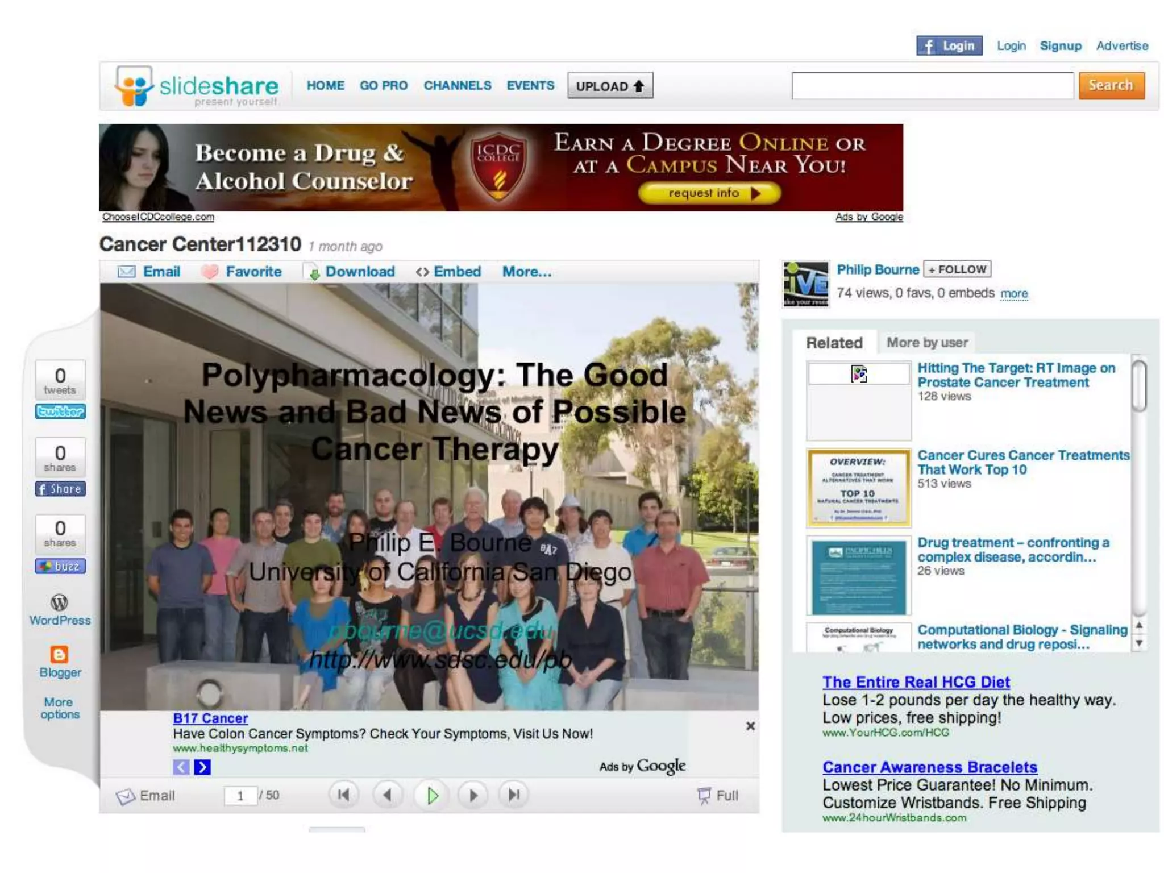
Task: Click the orange Search button
Action: pos(1111,86)
